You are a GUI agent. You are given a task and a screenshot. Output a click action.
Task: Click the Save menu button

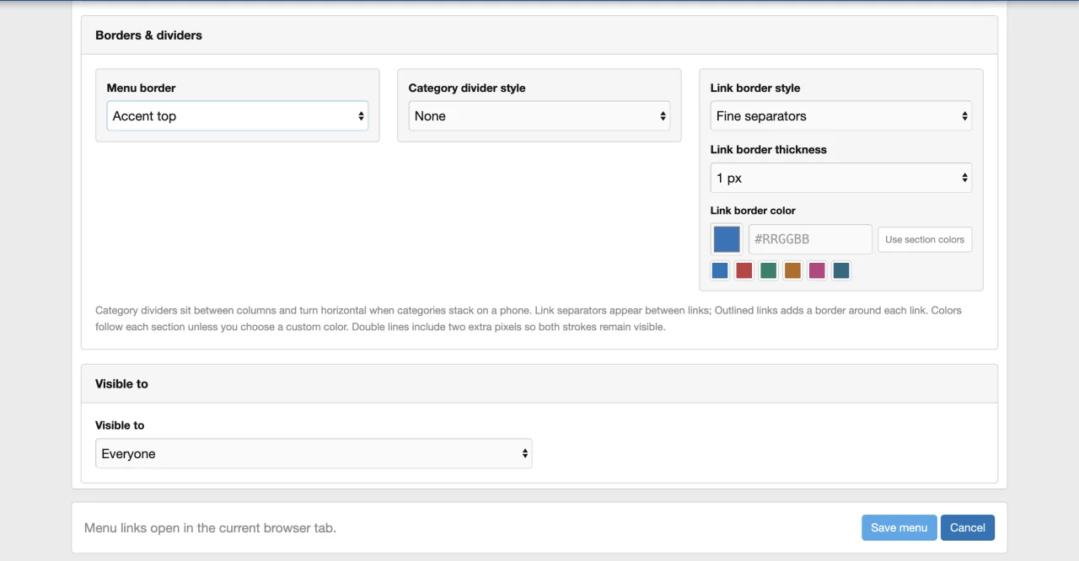point(899,527)
